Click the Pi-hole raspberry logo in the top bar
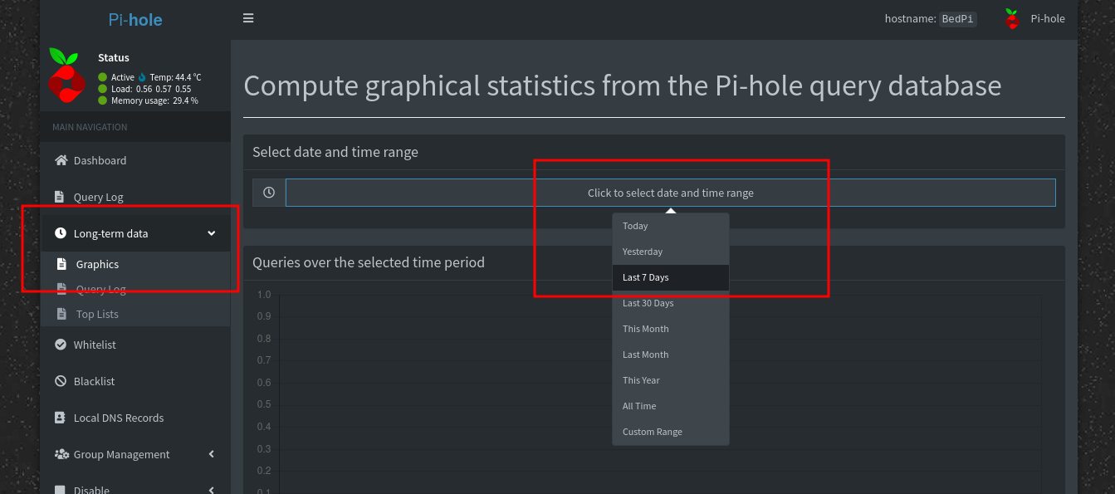 [x=1011, y=19]
